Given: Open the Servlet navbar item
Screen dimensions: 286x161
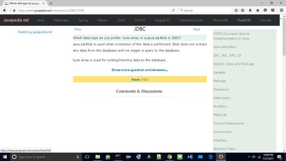Looking at the screenshot, I should 265,20.
